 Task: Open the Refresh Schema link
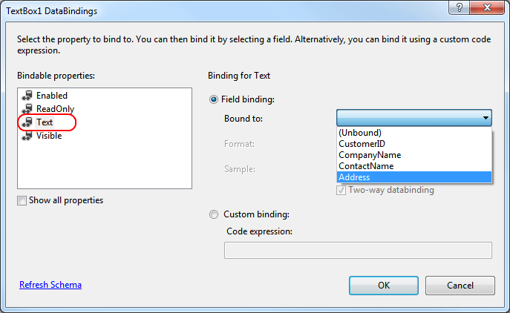tap(50, 285)
